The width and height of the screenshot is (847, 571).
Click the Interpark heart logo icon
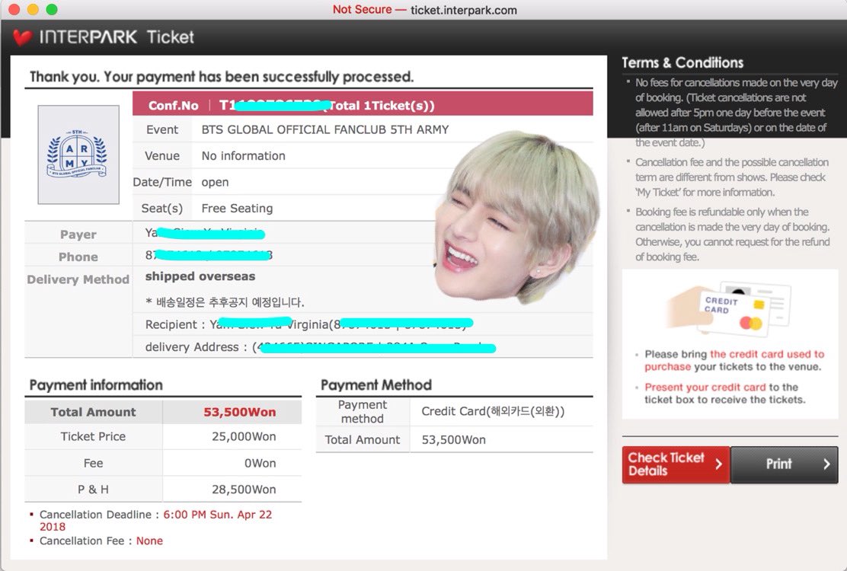pyautogui.click(x=22, y=37)
